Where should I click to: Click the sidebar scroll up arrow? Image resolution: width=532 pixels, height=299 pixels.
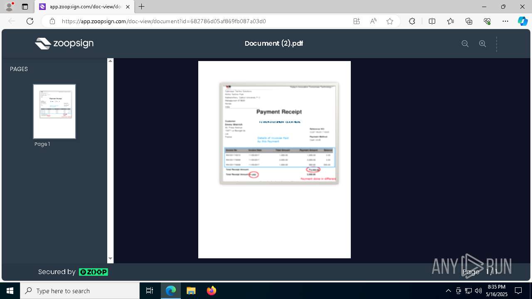pyautogui.click(x=111, y=61)
